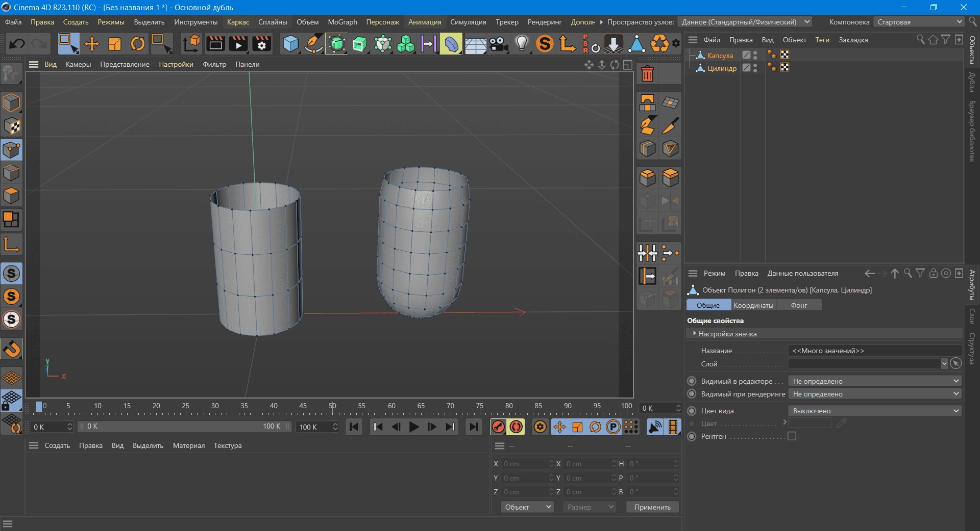Add a Light object
Image resolution: width=980 pixels, height=531 pixels.
(x=522, y=44)
